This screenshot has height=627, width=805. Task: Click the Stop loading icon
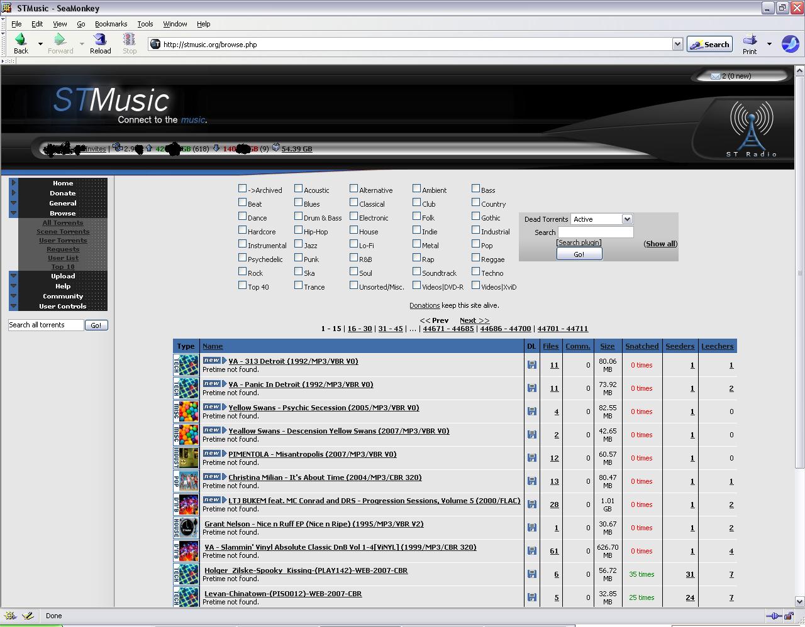(130, 40)
